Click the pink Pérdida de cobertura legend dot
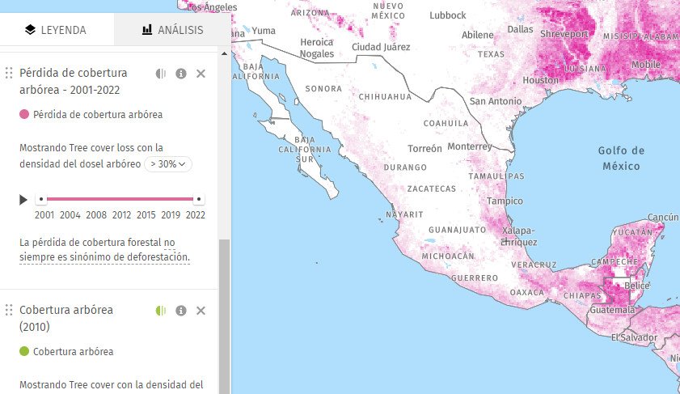 [24, 115]
